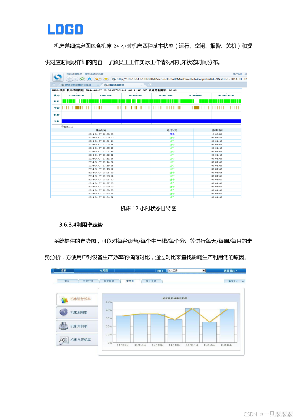Select the 机床利用率 side button
Viewport: 297px width, 420px height.
click(78, 313)
